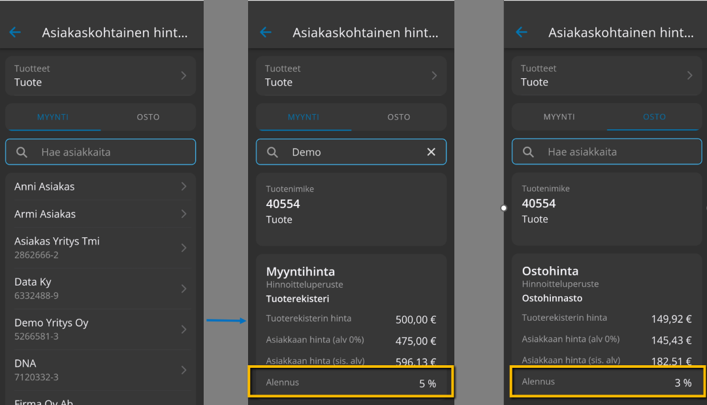Open the chevron for Anni Asiakas
Viewport: 707px width, 405px height.
click(x=183, y=186)
